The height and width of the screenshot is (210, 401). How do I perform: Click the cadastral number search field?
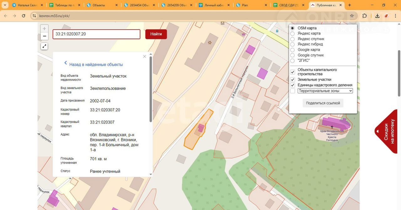(96, 34)
